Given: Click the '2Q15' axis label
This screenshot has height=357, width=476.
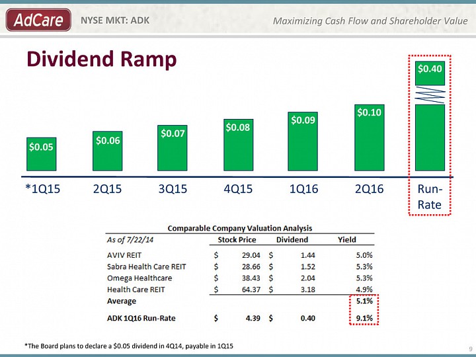Looking at the screenshot, I should (108, 189).
